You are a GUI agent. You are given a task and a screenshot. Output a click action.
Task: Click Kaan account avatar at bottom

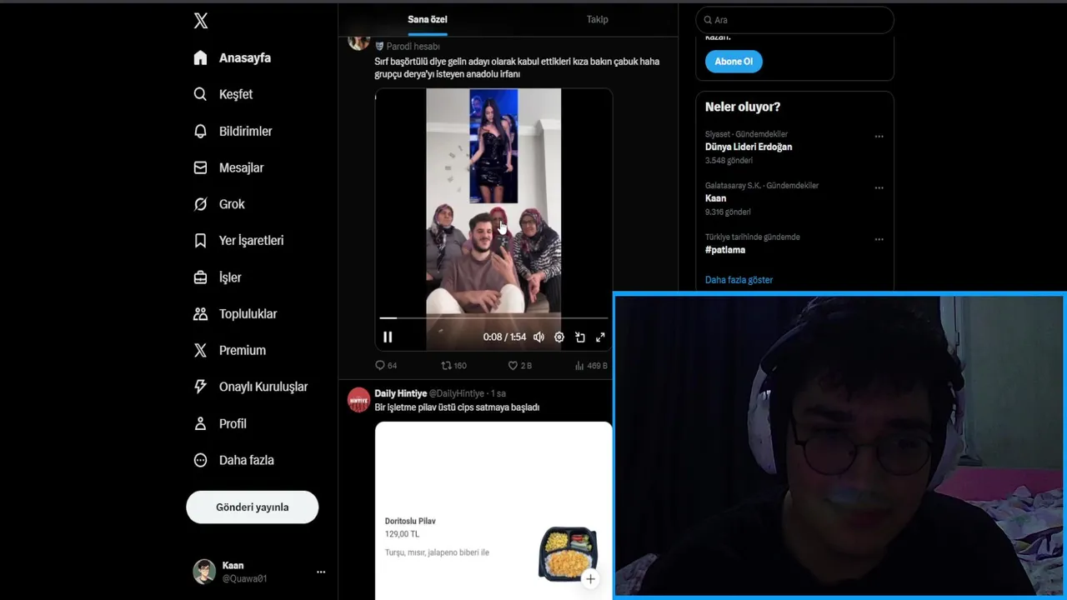(204, 572)
